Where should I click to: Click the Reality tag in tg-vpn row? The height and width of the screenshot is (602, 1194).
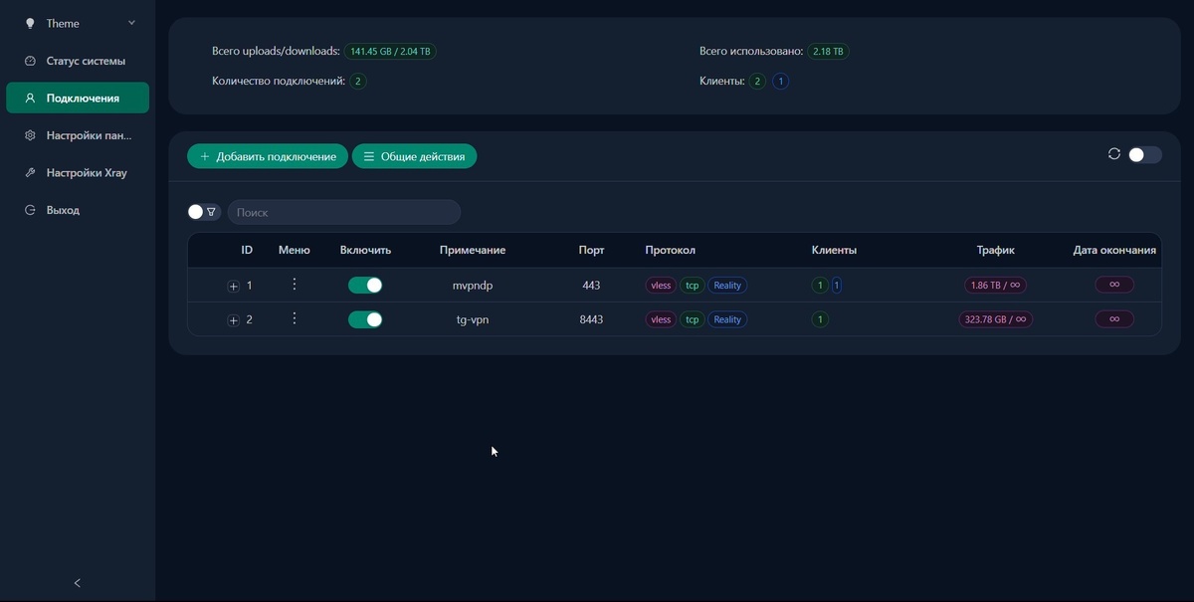(x=728, y=319)
